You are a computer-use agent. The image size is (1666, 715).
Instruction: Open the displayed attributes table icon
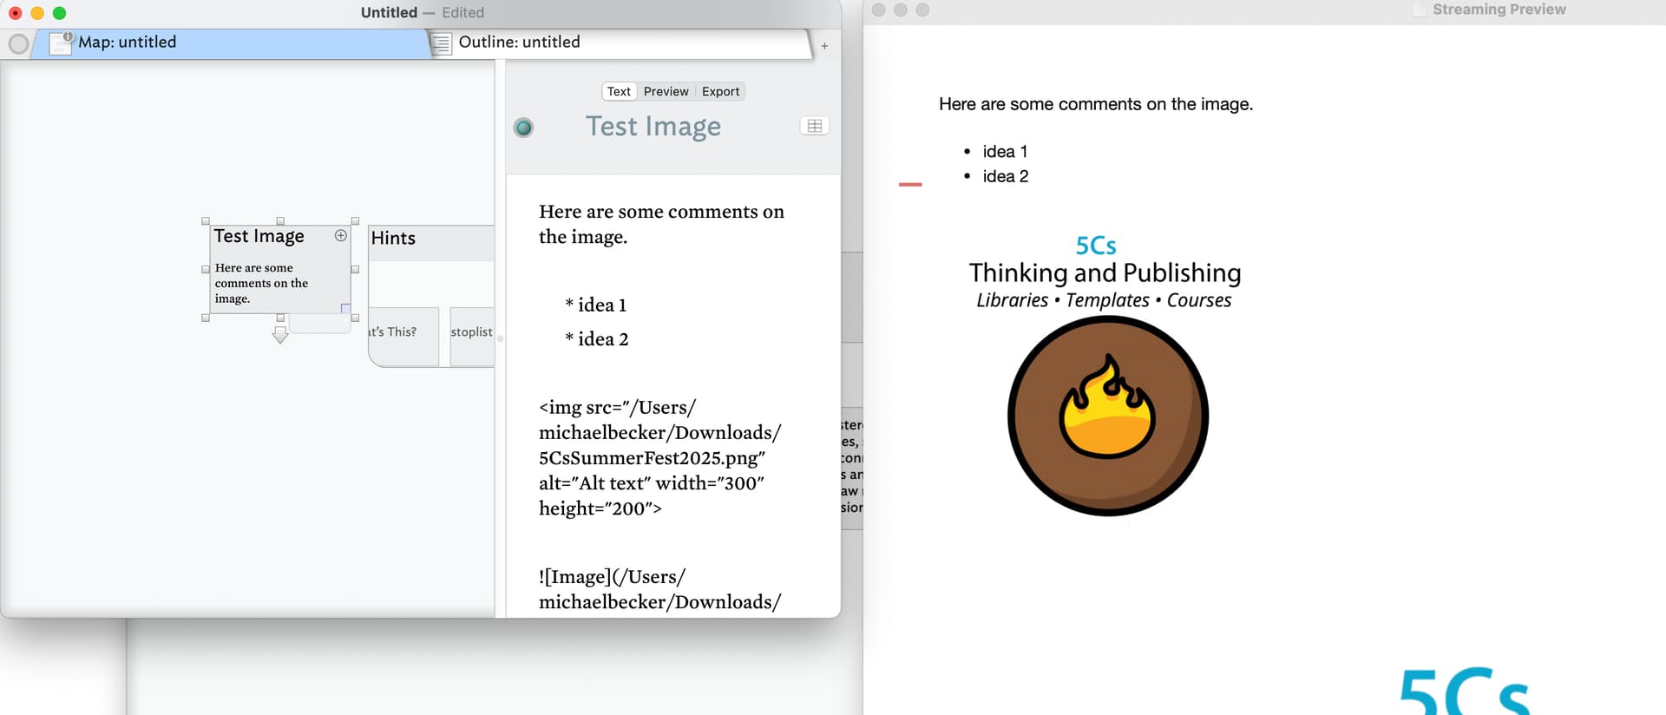coord(814,126)
